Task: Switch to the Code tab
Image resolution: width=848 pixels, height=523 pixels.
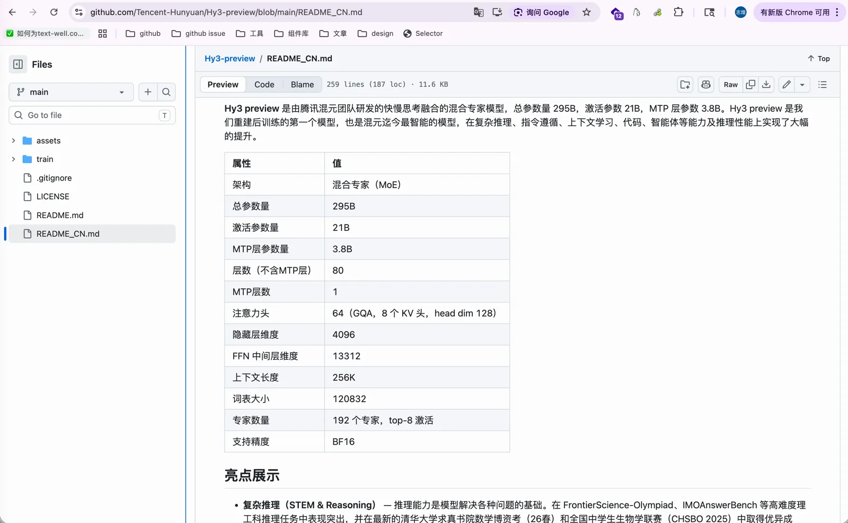Action: (x=264, y=85)
